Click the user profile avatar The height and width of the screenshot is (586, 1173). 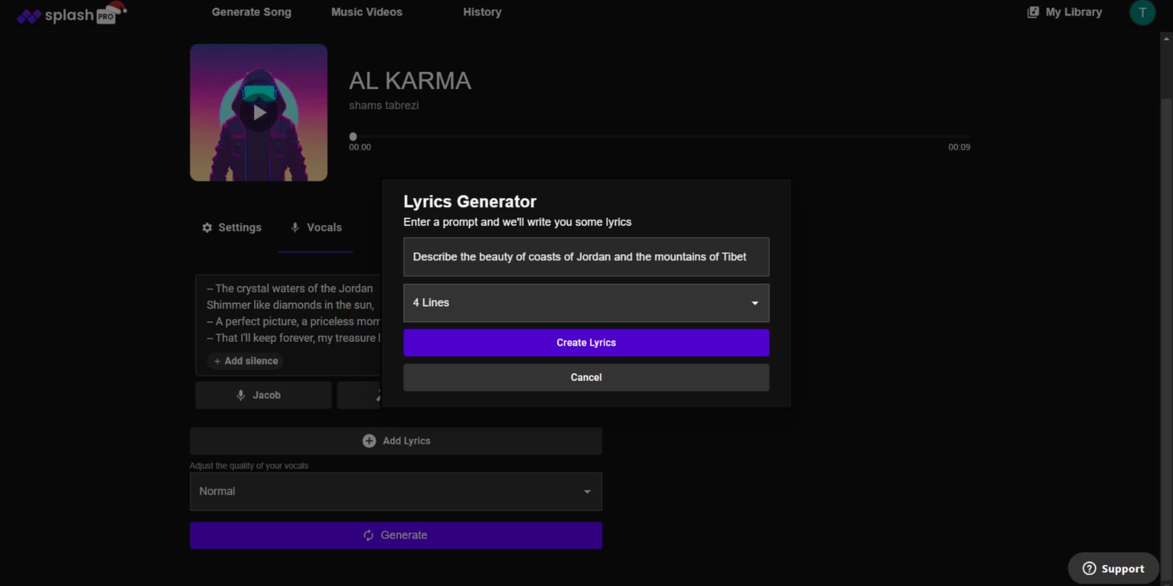[x=1142, y=12]
